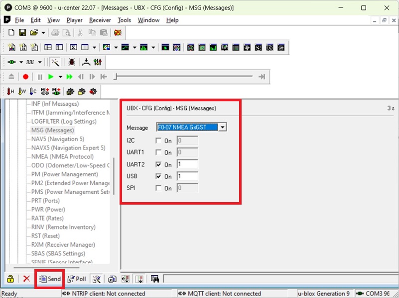Screen dimensions: 399x298
Task: Open the Receiver menu
Action: point(100,20)
